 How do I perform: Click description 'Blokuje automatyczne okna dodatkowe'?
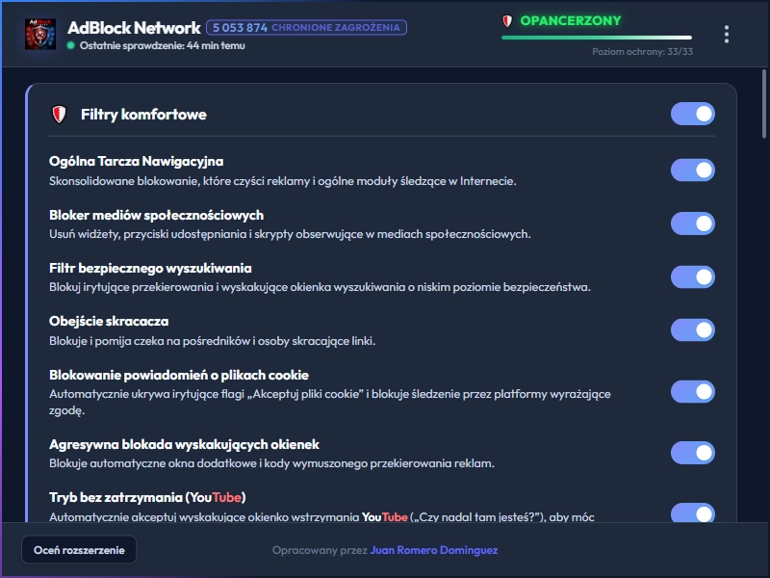point(271,463)
